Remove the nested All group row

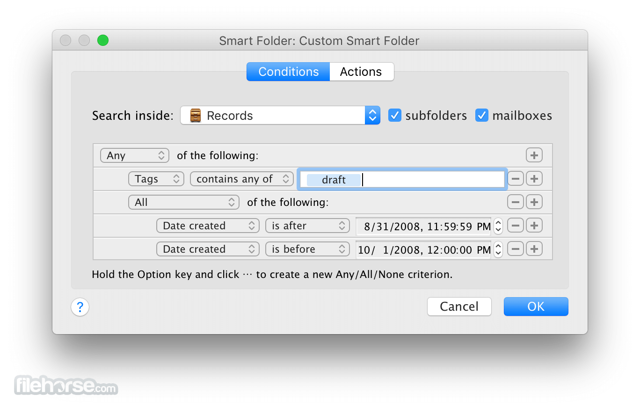515,202
